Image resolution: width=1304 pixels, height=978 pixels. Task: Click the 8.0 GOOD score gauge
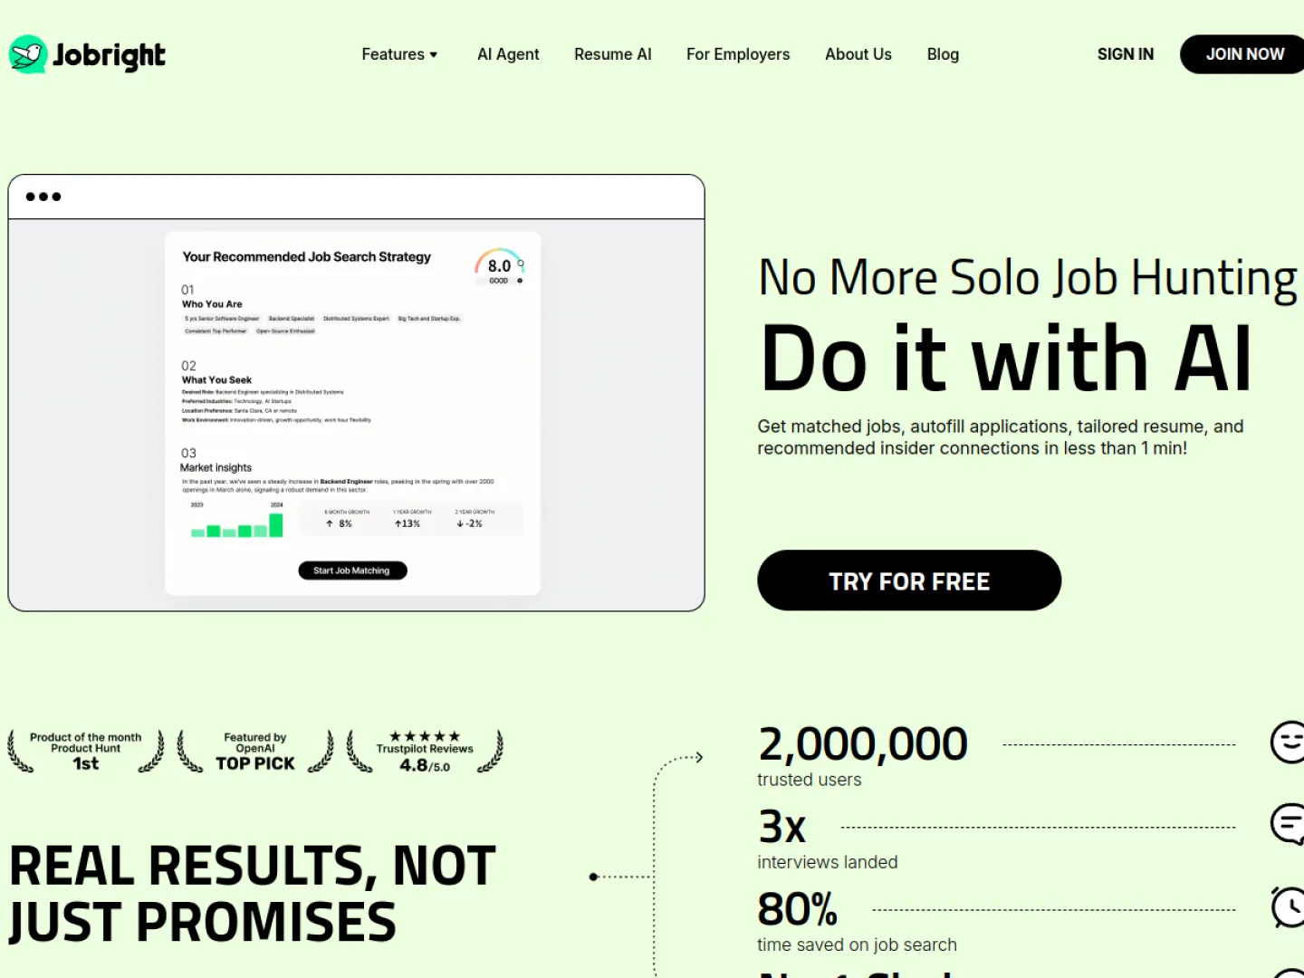500,267
